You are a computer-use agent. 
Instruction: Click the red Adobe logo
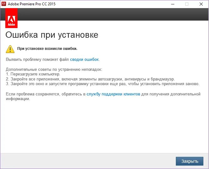[12, 18]
